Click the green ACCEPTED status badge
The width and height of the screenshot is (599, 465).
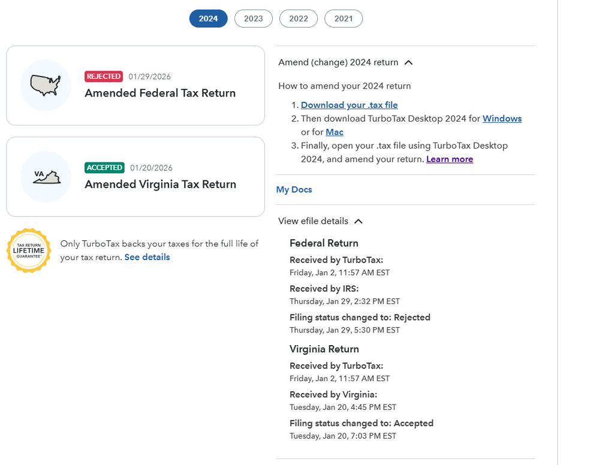(x=104, y=168)
